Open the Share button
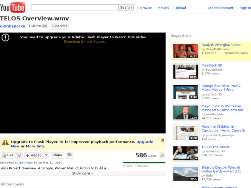Viewport: 251px width, 188px height. pos(57,155)
